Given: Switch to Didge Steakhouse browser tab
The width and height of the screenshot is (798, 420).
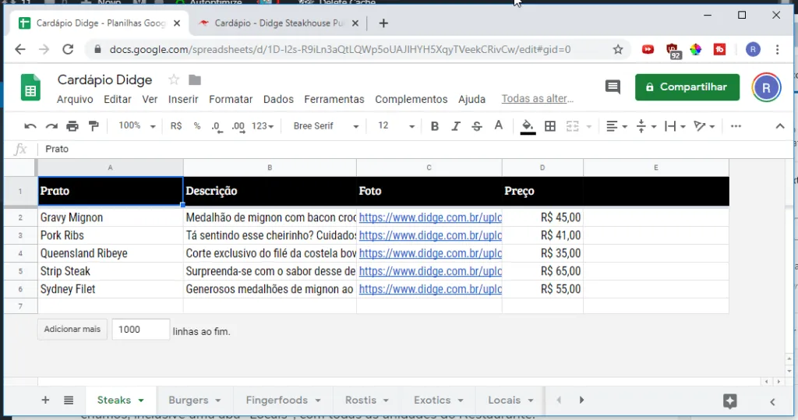Looking at the screenshot, I should pyautogui.click(x=279, y=23).
